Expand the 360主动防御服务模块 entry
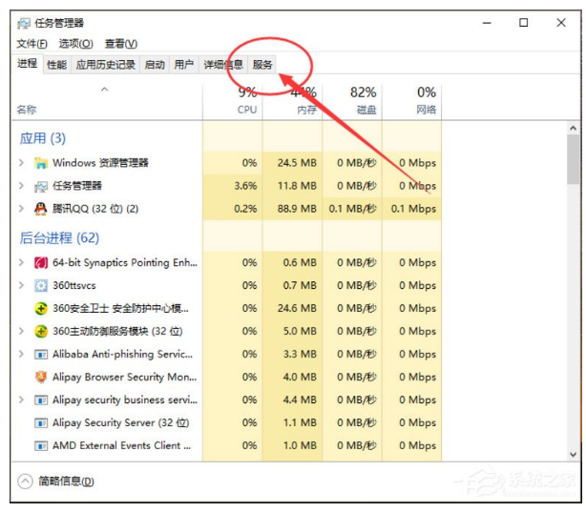The height and width of the screenshot is (512, 586). click(x=21, y=331)
